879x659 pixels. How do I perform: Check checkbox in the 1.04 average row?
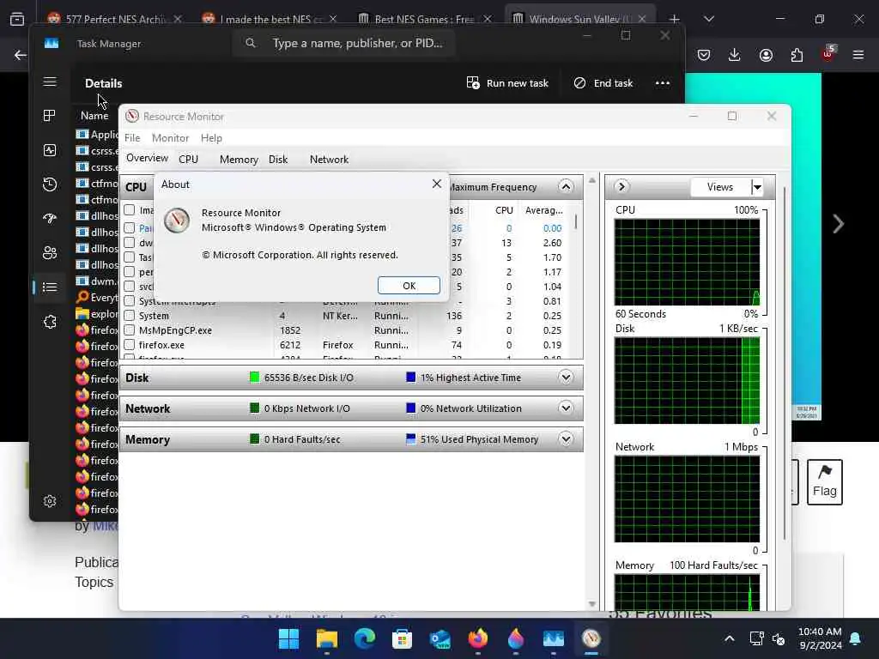pyautogui.click(x=130, y=287)
